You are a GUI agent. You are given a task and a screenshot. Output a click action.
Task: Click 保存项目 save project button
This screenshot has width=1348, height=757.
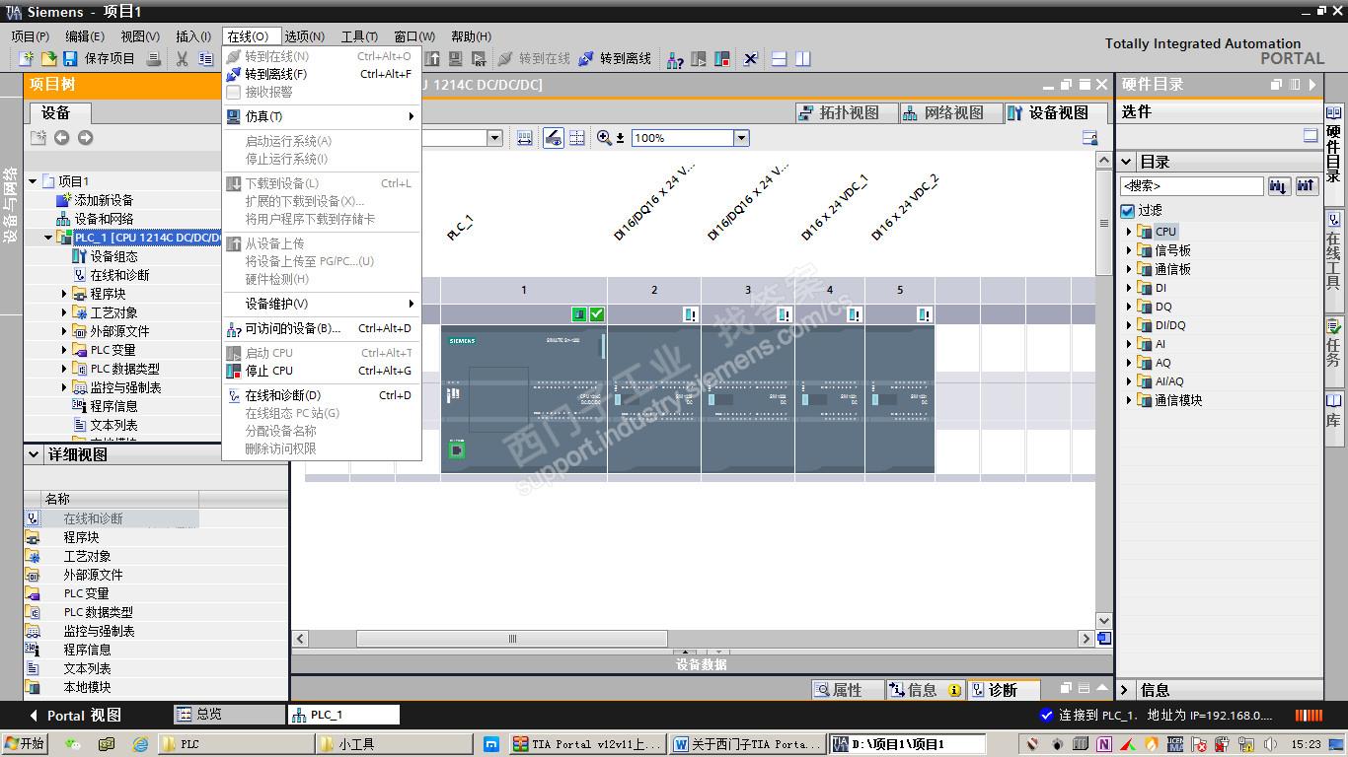pos(100,59)
